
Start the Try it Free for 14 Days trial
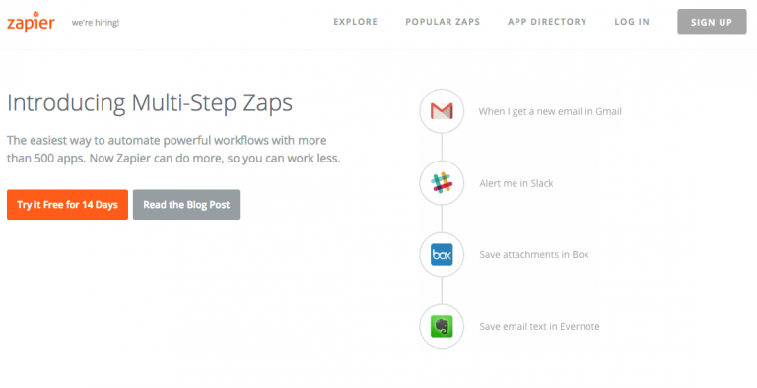[x=68, y=205]
